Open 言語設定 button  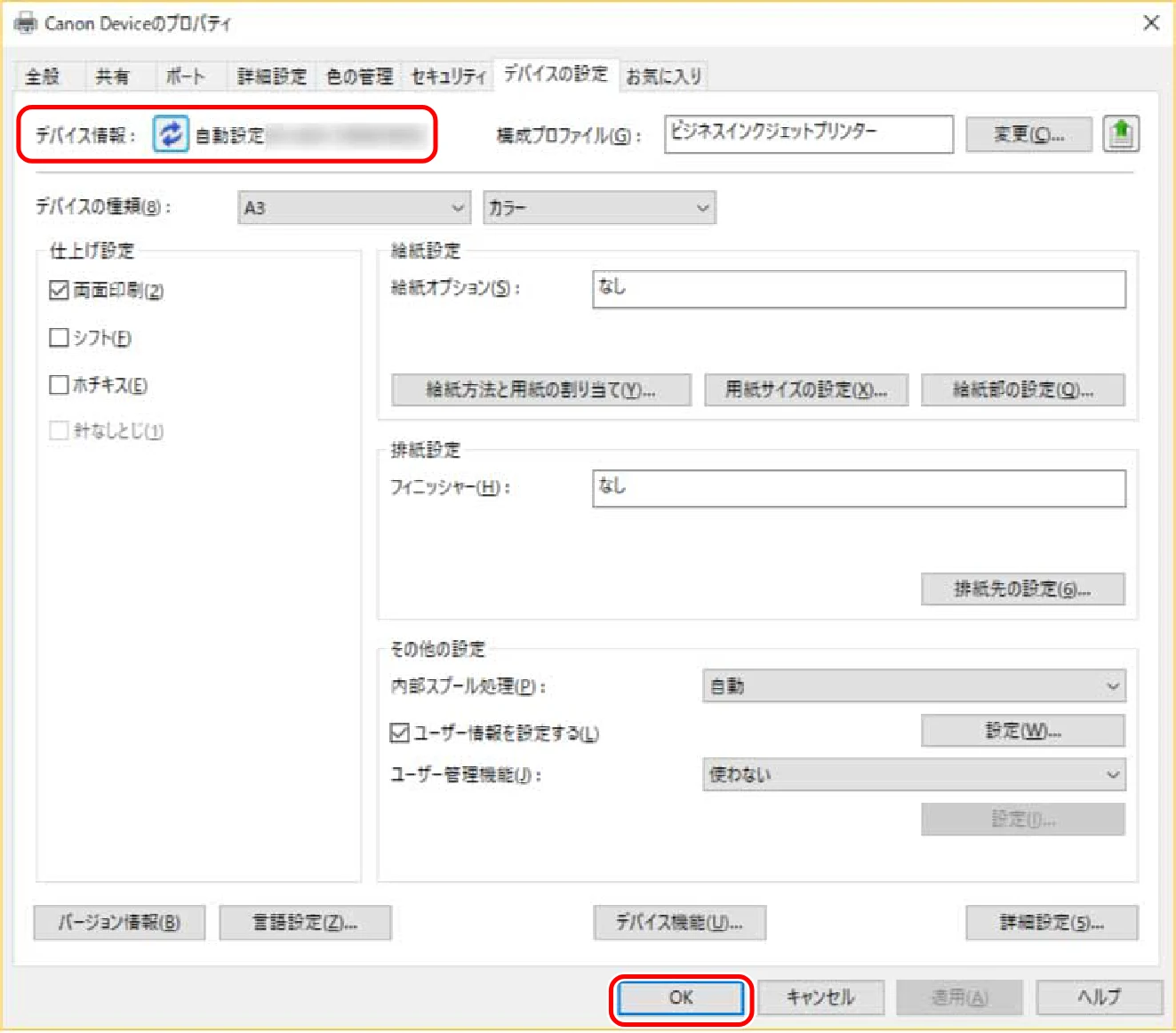pos(305,923)
